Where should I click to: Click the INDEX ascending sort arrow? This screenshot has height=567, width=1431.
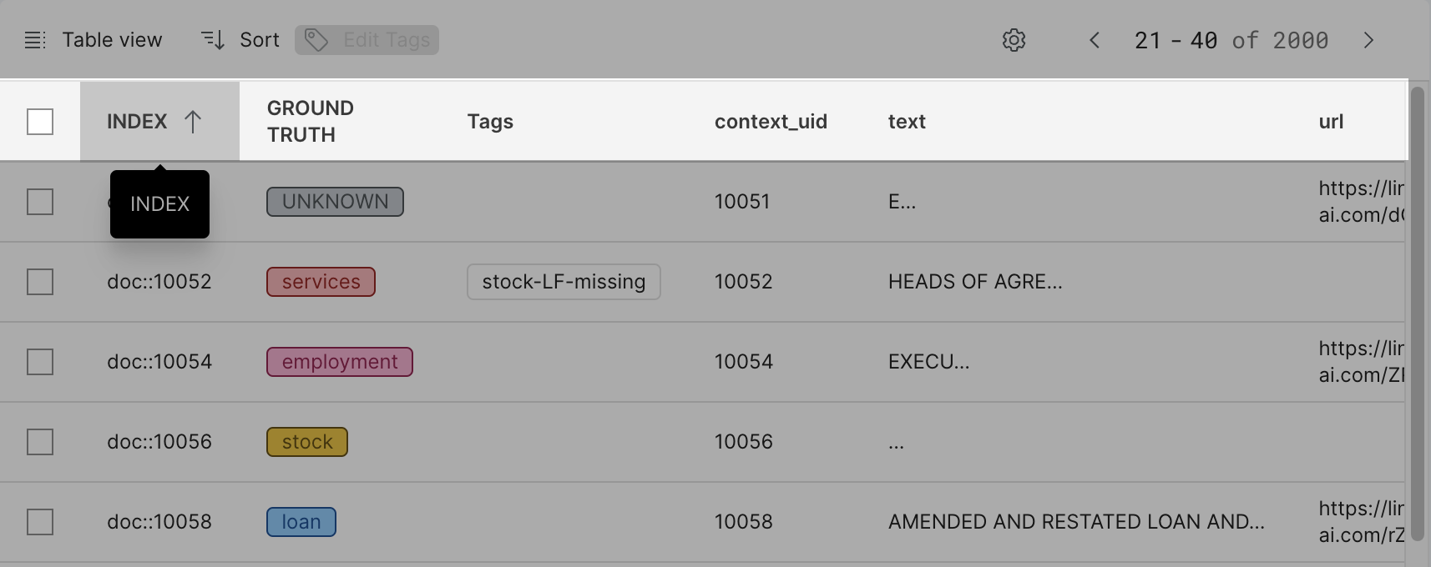click(193, 122)
